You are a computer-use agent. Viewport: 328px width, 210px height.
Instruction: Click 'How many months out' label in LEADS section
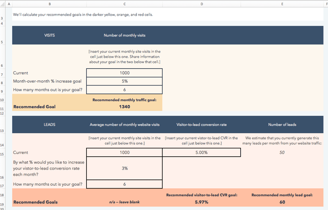(48, 184)
